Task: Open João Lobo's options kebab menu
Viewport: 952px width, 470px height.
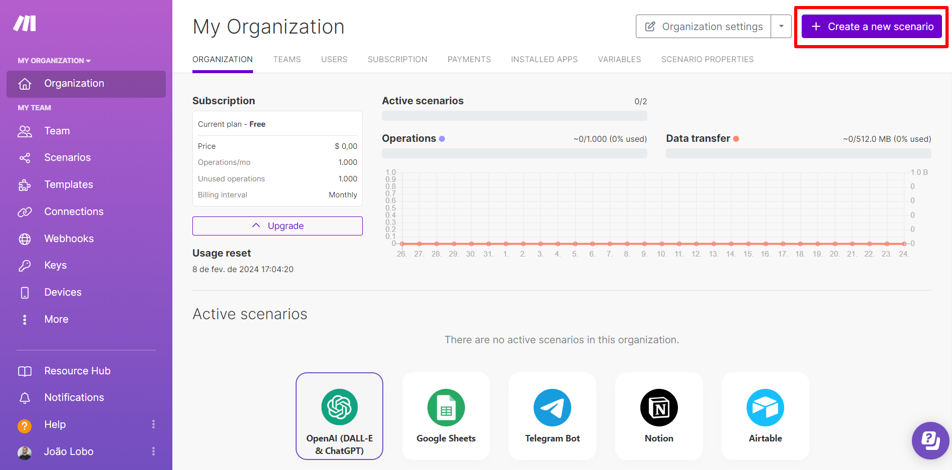Action: pyautogui.click(x=153, y=451)
